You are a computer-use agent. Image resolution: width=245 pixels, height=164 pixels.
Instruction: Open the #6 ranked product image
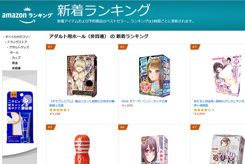[154, 150]
